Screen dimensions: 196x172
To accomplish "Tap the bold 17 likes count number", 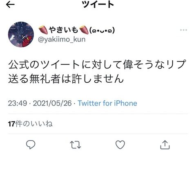I will (11, 124).
